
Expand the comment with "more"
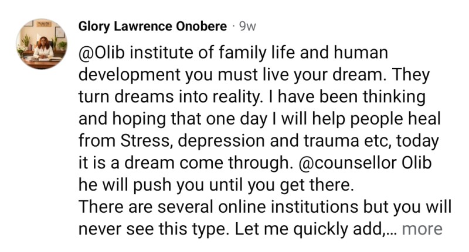click(x=422, y=229)
